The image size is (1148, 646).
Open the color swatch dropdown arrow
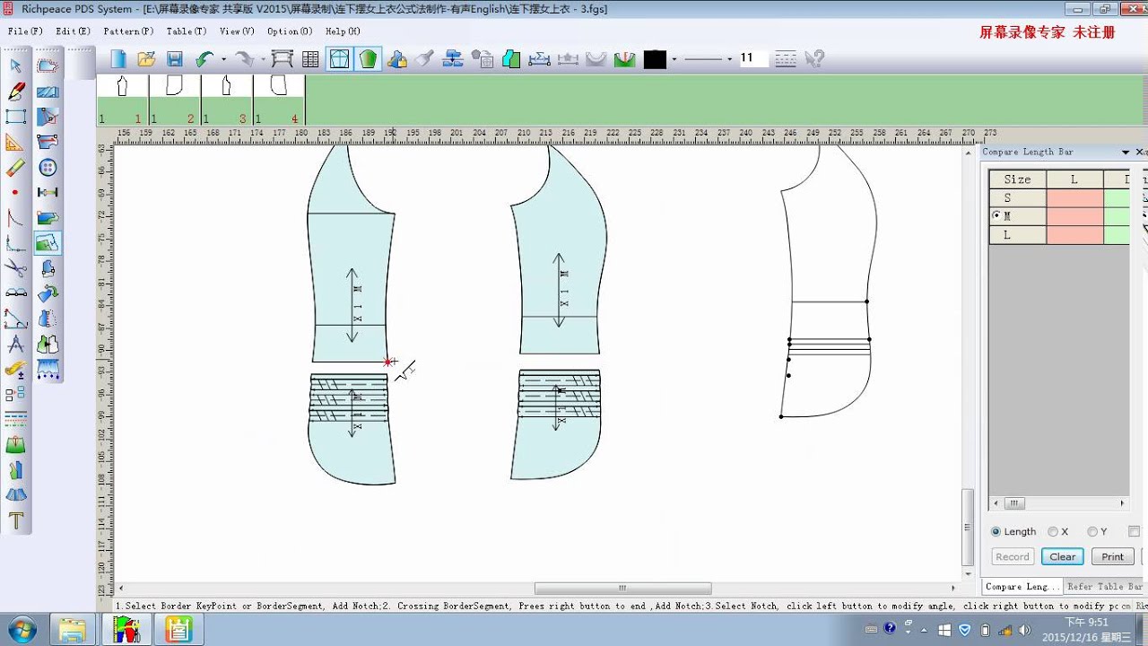point(674,59)
